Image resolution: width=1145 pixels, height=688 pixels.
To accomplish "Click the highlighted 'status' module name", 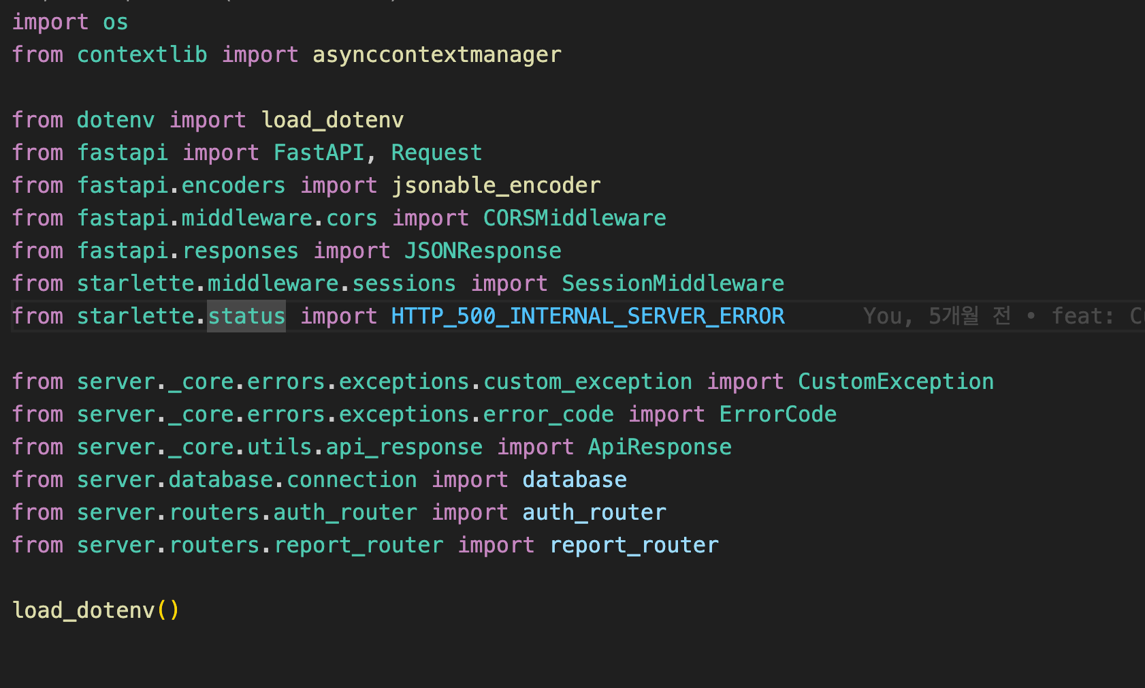I will click(246, 316).
